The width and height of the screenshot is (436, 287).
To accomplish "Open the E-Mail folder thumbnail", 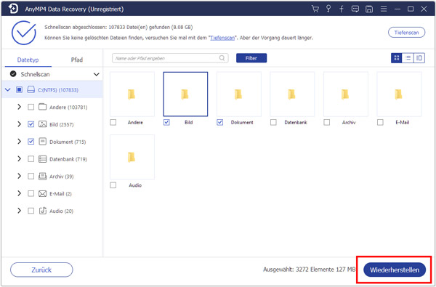I will pos(399,94).
